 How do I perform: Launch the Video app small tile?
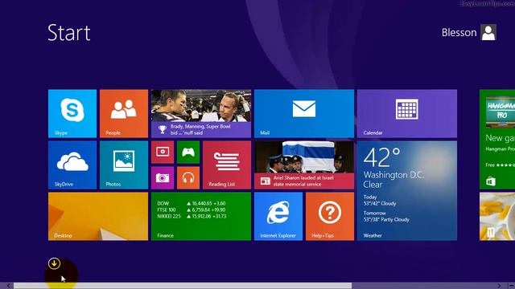[163, 152]
